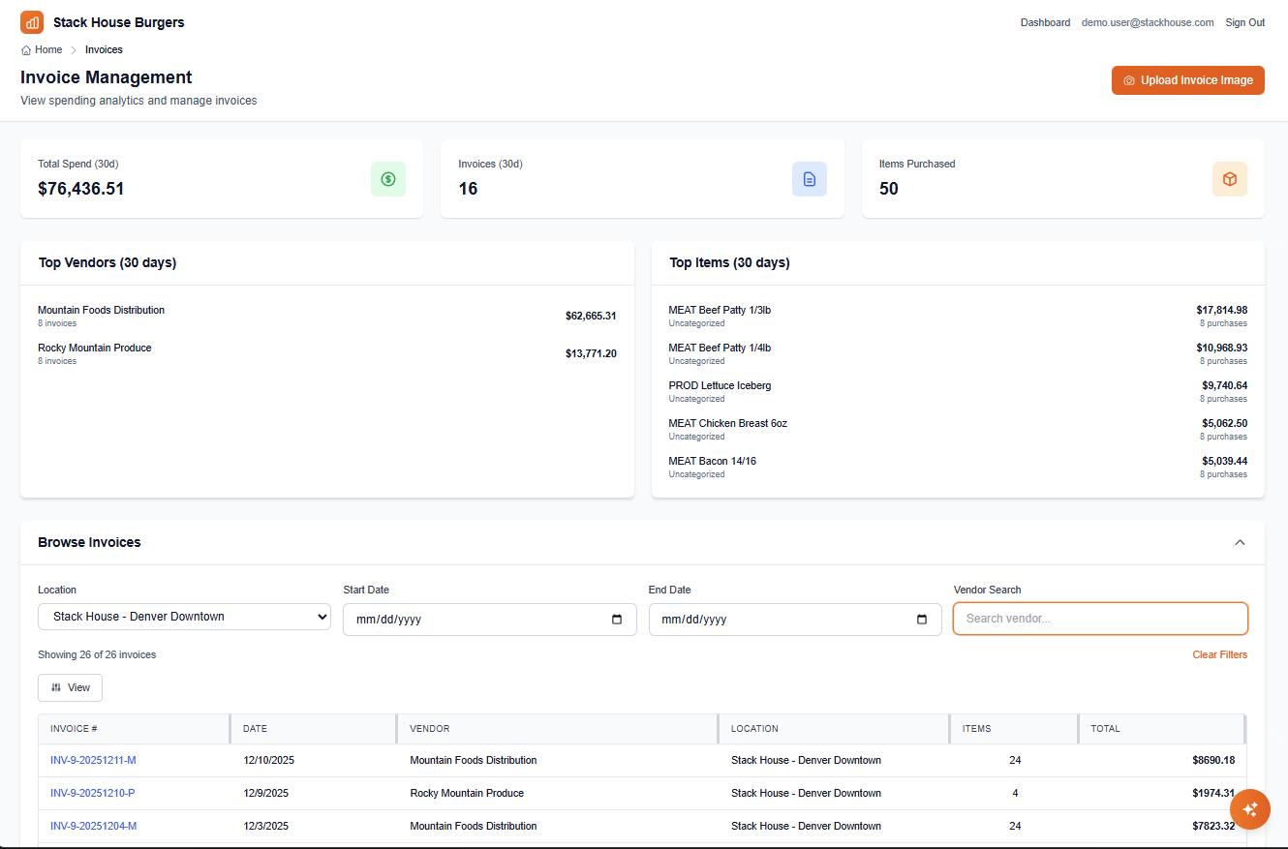This screenshot has width=1288, height=849.
Task: Click Invoices breadcrumb
Action: [104, 50]
